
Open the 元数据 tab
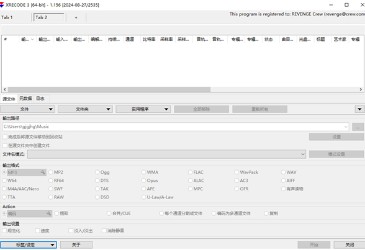point(25,99)
